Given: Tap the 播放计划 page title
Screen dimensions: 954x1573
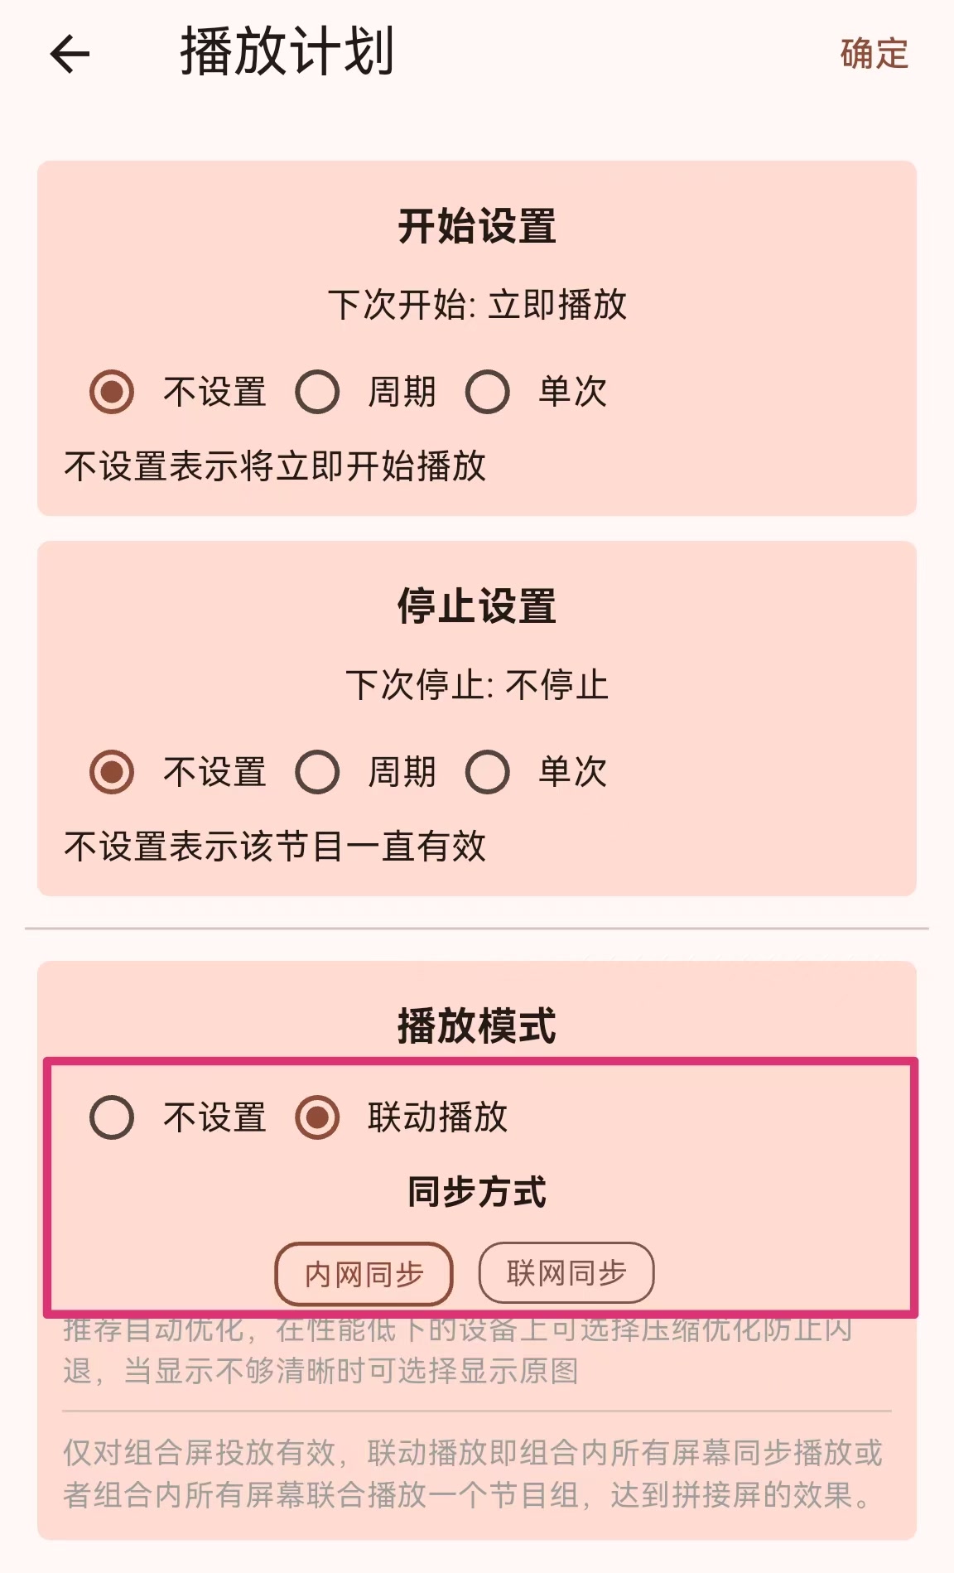Looking at the screenshot, I should click(287, 52).
